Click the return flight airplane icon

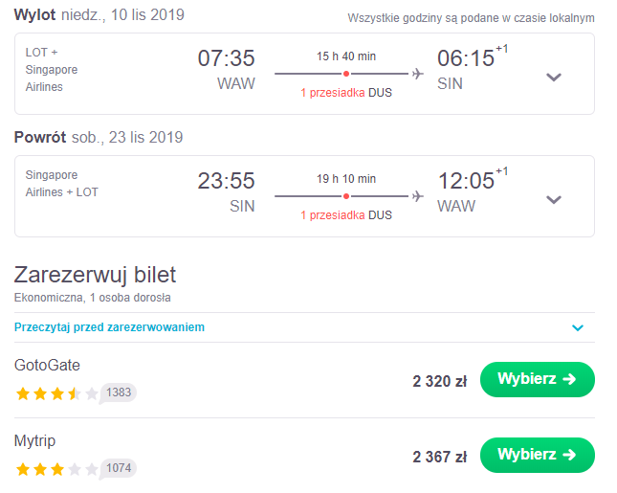coord(417,196)
